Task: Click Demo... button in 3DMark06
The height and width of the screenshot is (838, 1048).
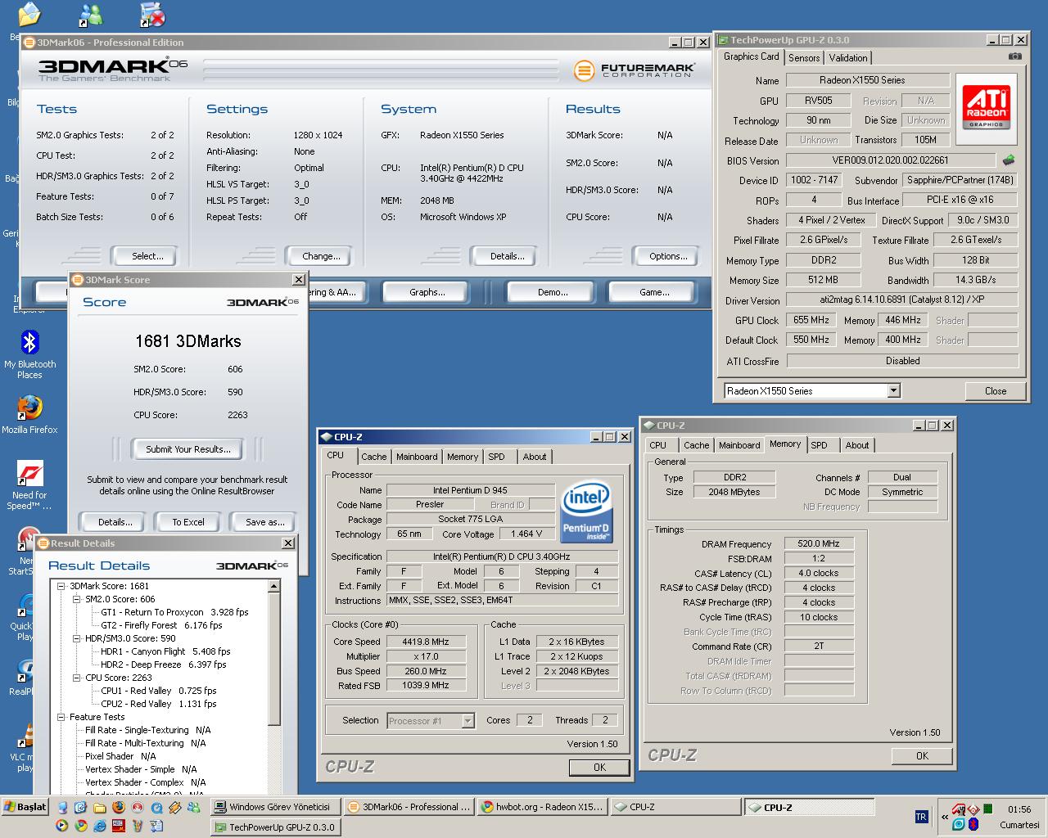Action: (553, 292)
